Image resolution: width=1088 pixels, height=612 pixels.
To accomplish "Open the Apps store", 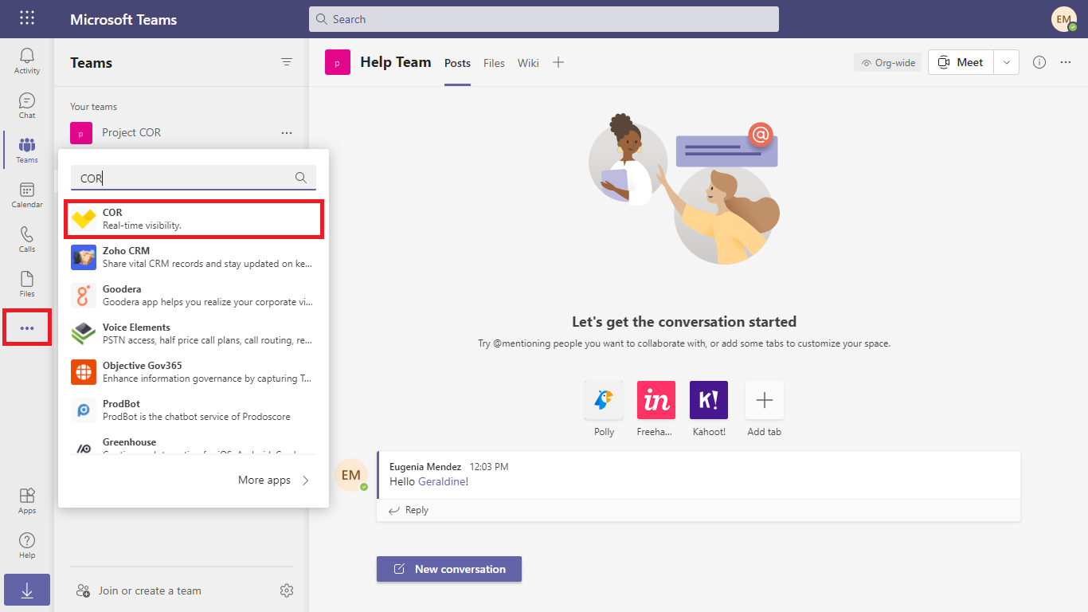I will pyautogui.click(x=27, y=501).
